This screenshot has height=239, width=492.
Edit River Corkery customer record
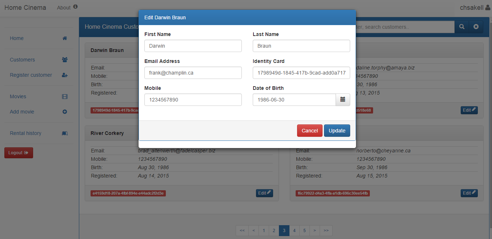tap(264, 193)
